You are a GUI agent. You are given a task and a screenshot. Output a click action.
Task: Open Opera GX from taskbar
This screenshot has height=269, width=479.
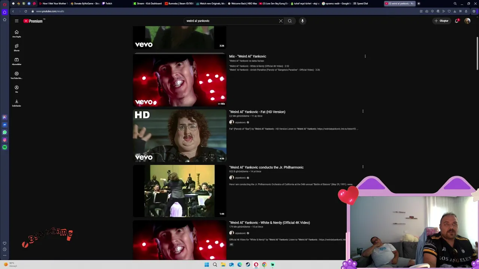pos(256,265)
